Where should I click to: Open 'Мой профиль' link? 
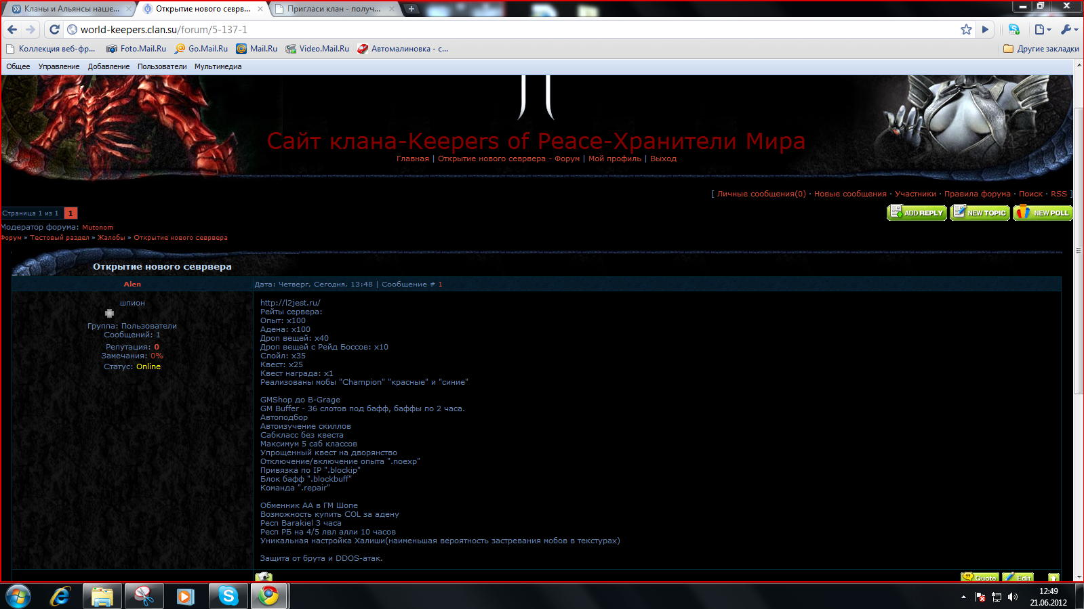[615, 159]
